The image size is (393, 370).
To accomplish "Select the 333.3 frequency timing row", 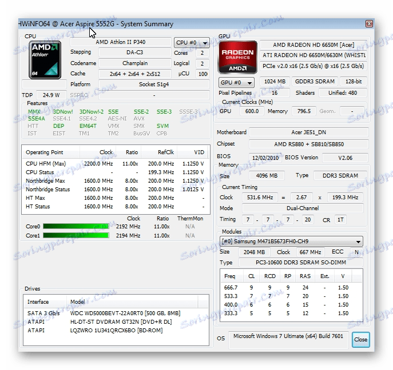I will click(291, 313).
